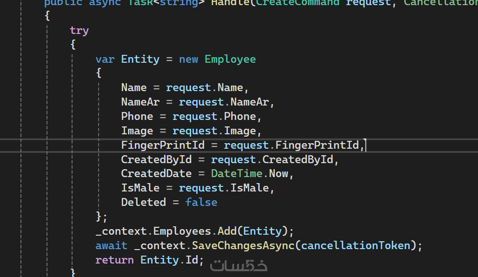Click the 'IsMale' property being assigned

(x=140, y=188)
